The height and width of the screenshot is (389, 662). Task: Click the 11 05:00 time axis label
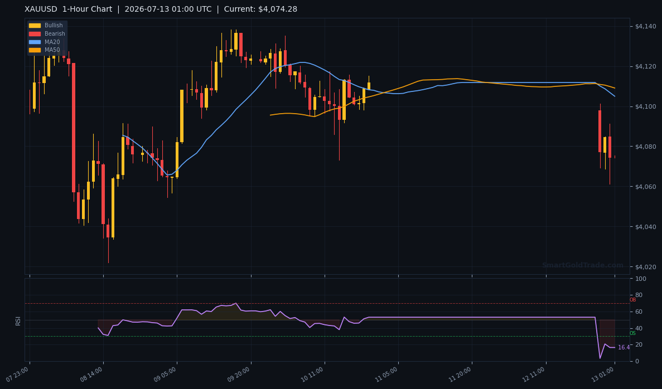pyautogui.click(x=386, y=375)
